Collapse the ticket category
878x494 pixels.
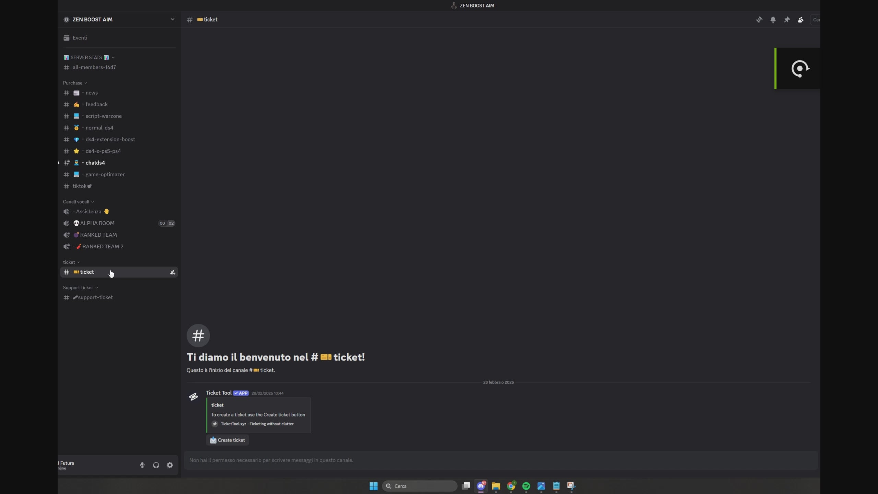tap(71, 262)
